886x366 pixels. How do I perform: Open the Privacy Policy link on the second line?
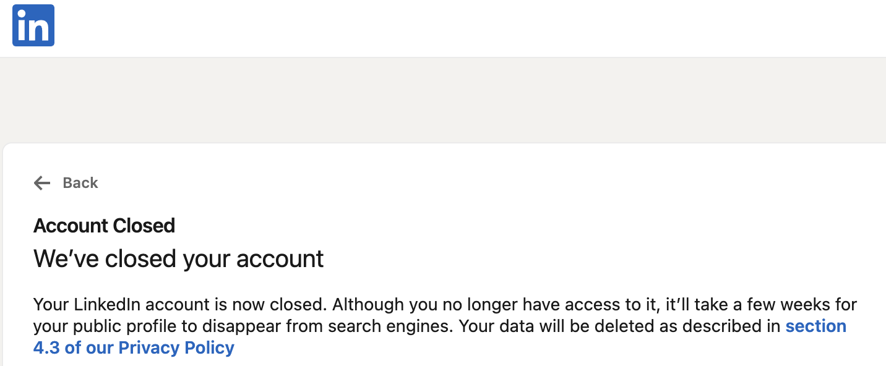pyautogui.click(x=134, y=347)
